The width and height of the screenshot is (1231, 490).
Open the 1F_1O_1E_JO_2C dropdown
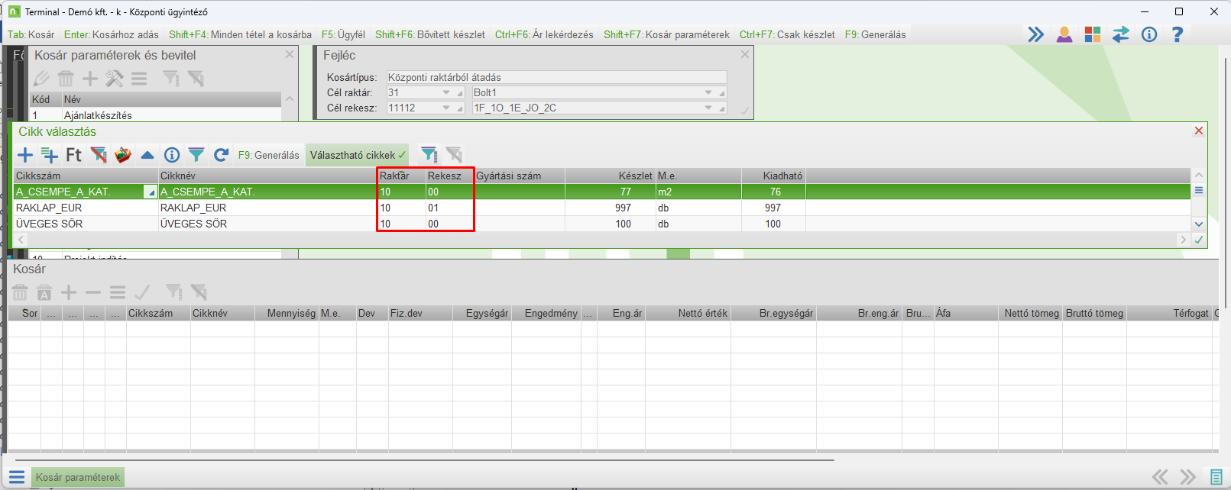(x=708, y=108)
